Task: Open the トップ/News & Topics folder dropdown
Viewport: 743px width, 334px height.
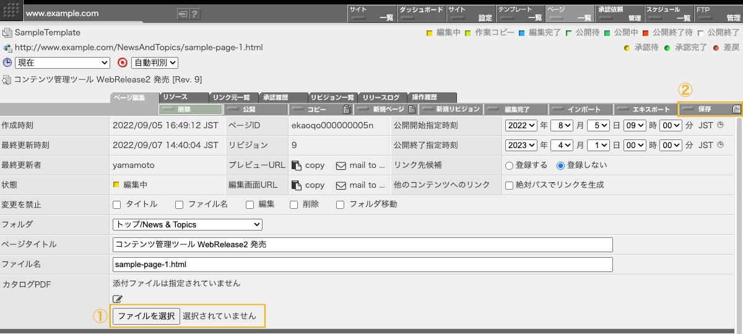Action: coord(188,224)
